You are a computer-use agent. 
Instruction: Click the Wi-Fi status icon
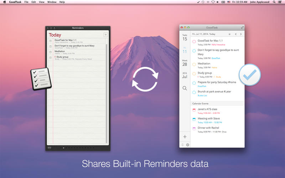213,2
